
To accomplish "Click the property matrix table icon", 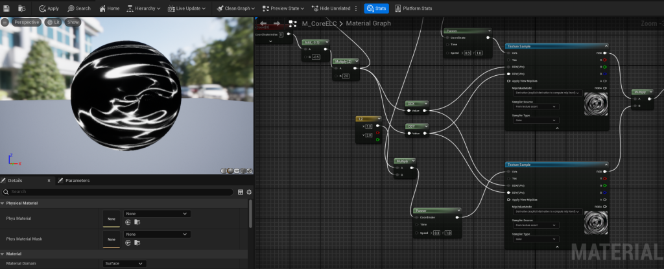I will (241, 192).
